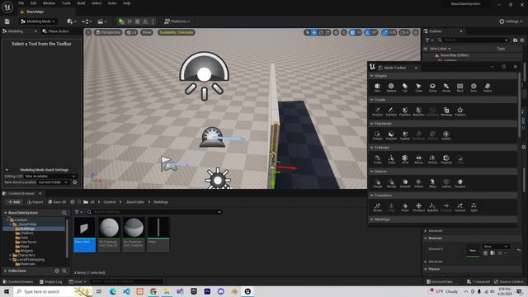Viewport: 528px width, 297px height.
Task: Click the Show button in viewport
Action: click(147, 32)
